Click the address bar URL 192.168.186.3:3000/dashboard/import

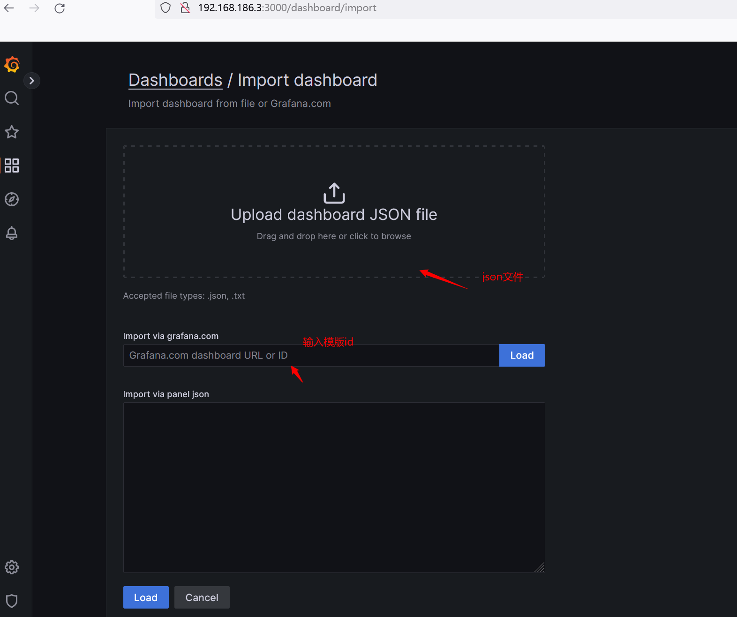287,8
